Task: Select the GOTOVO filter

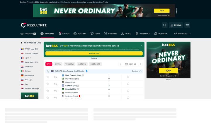Action: pyautogui.click(x=82, y=64)
